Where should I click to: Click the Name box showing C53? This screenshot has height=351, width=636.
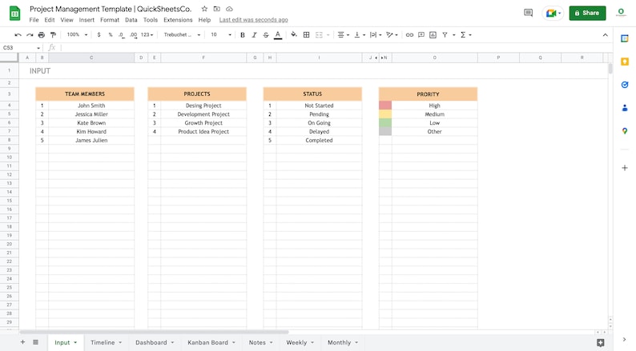coord(21,48)
